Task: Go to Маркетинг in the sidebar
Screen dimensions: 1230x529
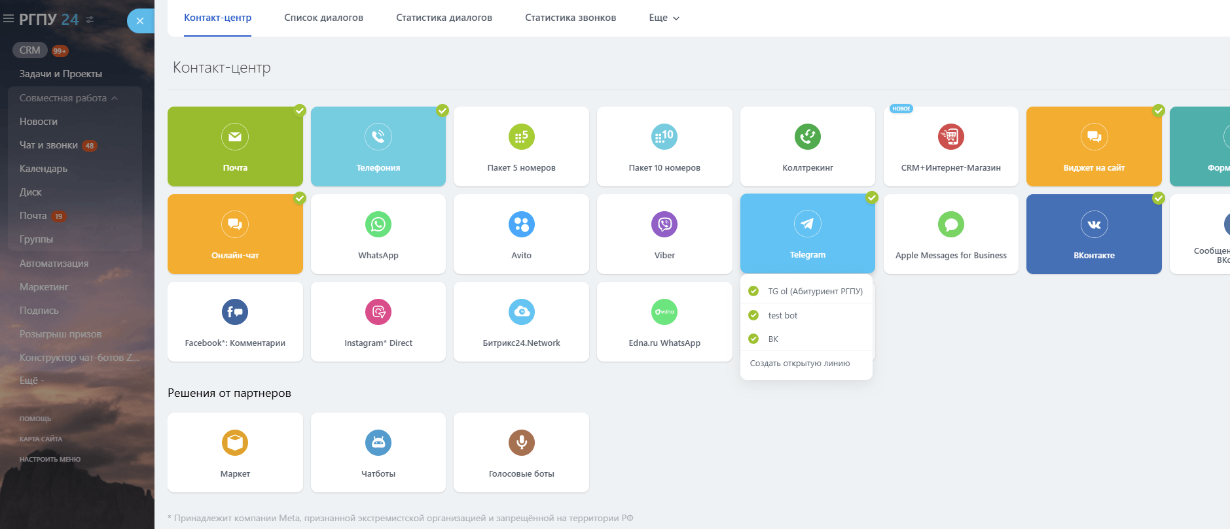Action: click(x=44, y=287)
